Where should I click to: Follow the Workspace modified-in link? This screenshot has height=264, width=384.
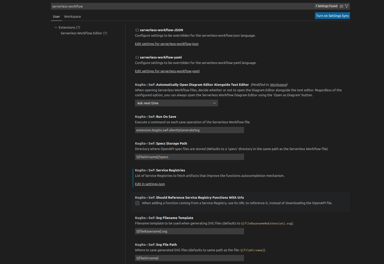pyautogui.click(x=278, y=85)
